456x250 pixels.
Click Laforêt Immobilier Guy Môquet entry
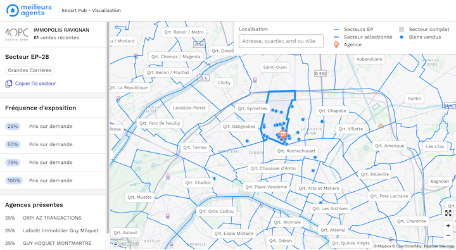pos(61,230)
